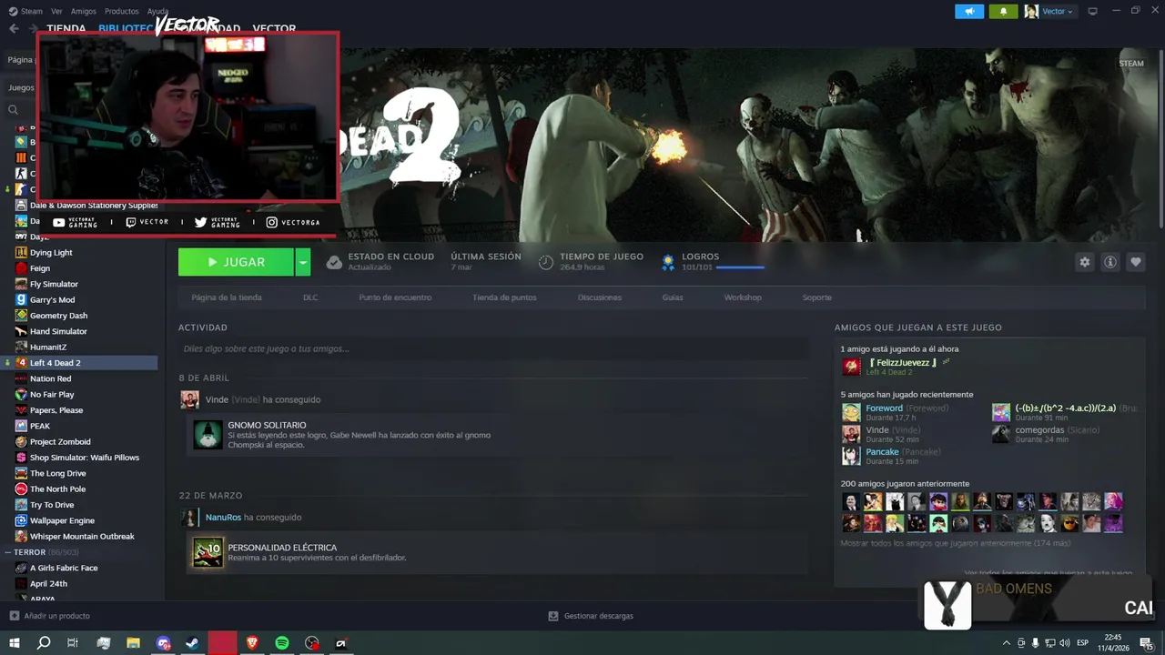The image size is (1165, 655).
Task: Switch to the TIENDA section
Action: pos(66,28)
